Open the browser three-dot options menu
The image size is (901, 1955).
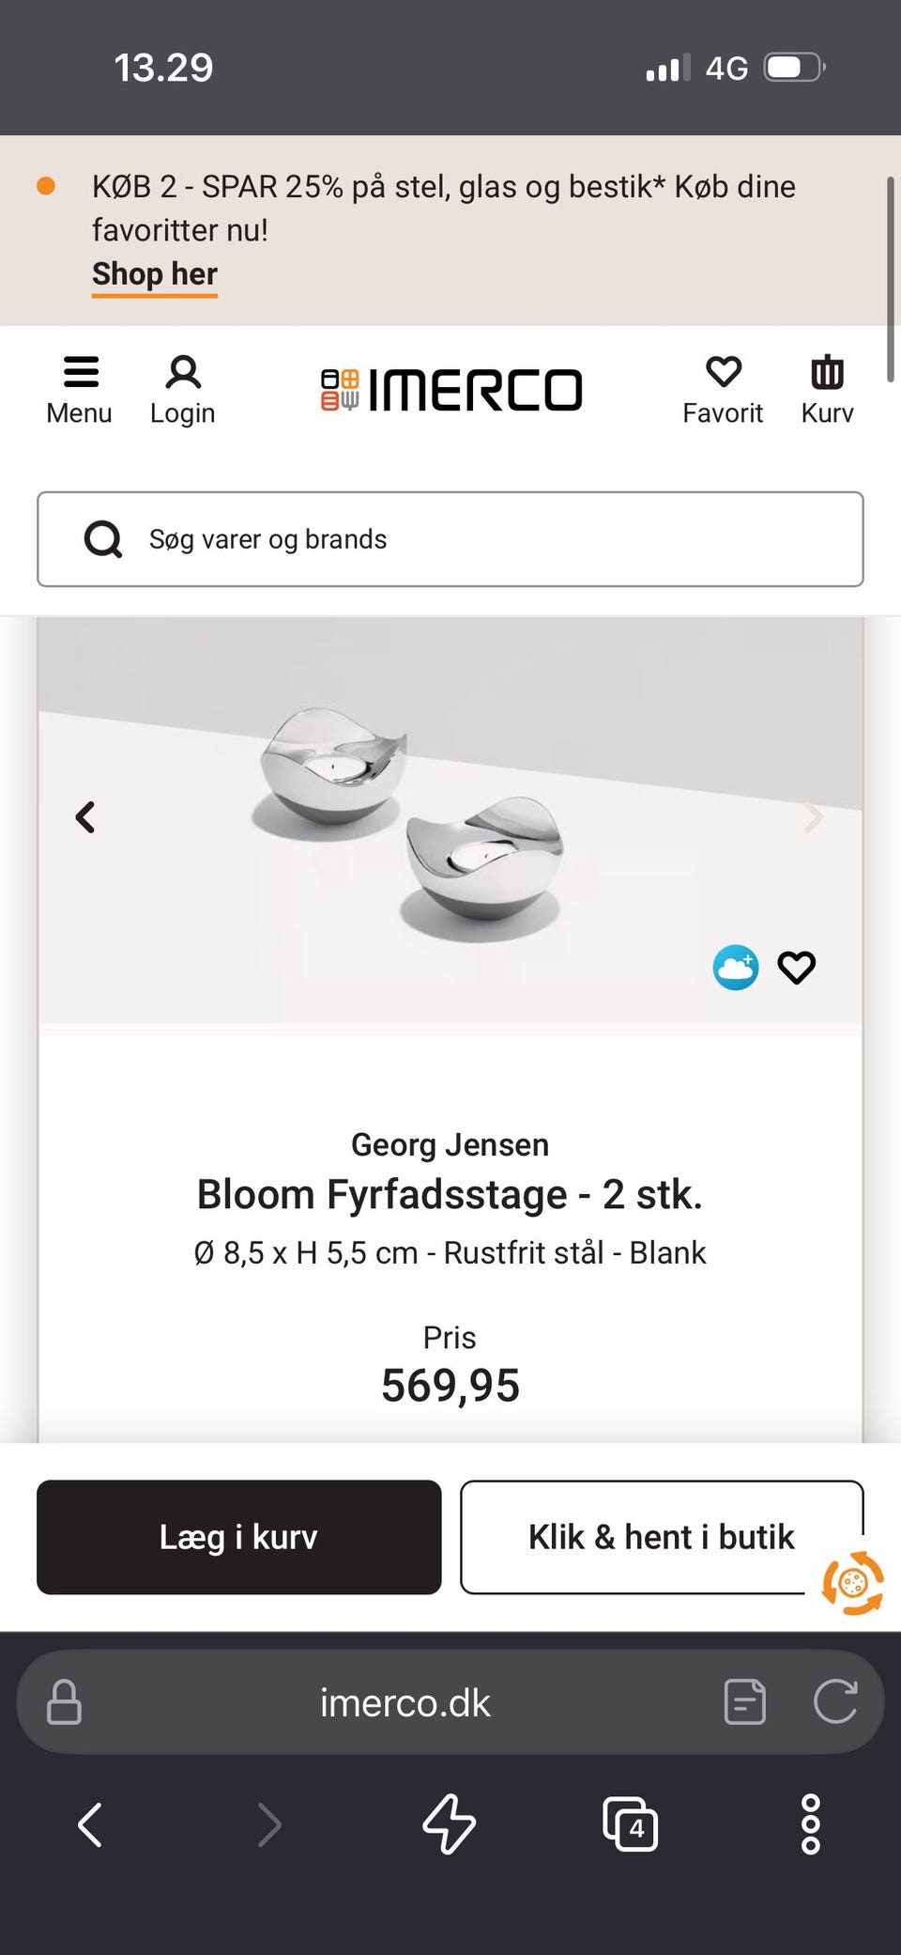[x=811, y=1824]
